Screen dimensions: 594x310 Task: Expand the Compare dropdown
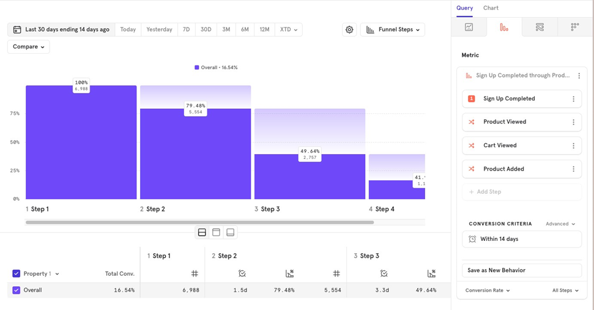click(x=29, y=46)
